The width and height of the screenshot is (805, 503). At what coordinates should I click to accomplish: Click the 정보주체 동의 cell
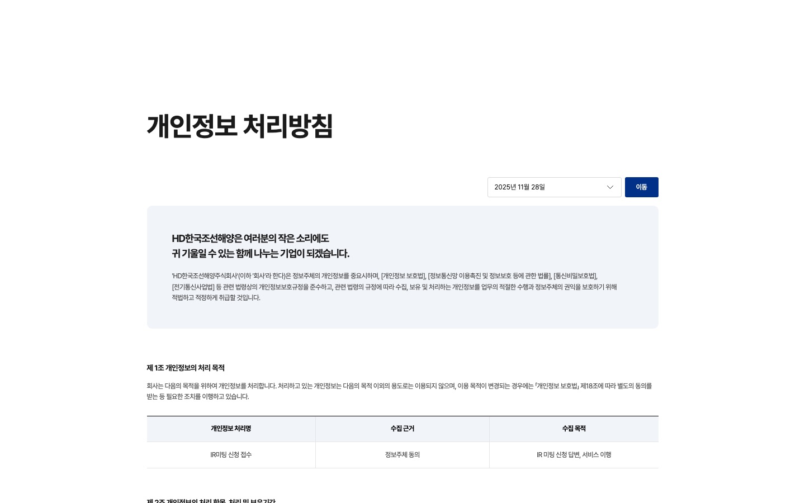click(x=402, y=455)
